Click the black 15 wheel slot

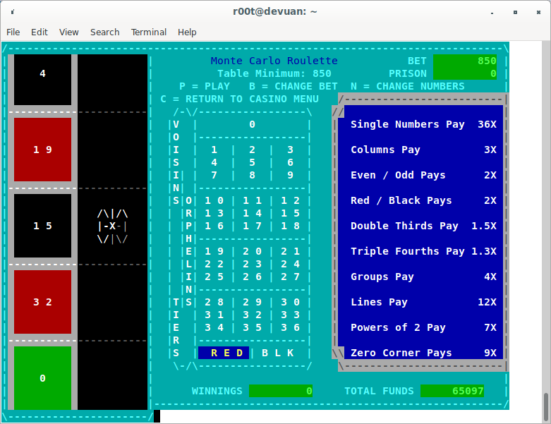pos(43,226)
